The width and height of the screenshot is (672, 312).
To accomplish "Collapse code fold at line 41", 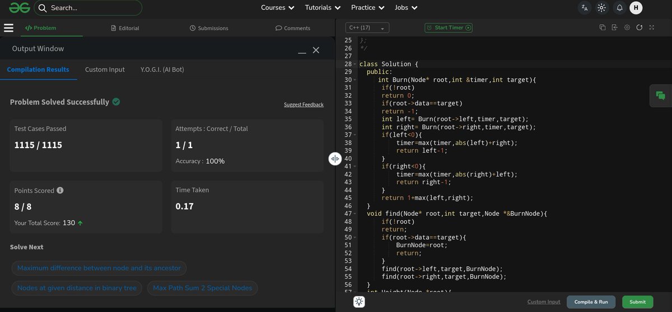I will click(x=355, y=166).
